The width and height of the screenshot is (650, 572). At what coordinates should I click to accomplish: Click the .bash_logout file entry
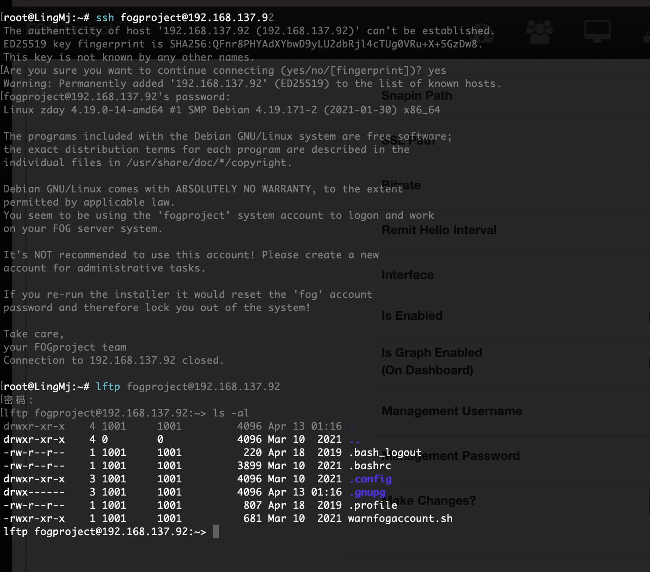pyautogui.click(x=385, y=453)
